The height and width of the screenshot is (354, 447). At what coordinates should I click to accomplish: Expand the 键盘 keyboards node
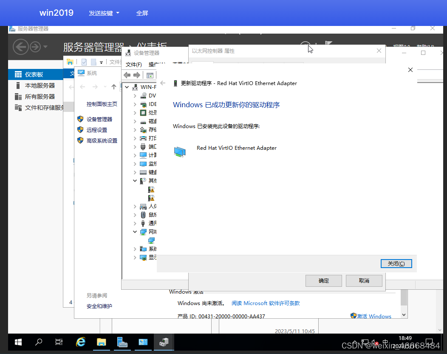coord(135,172)
